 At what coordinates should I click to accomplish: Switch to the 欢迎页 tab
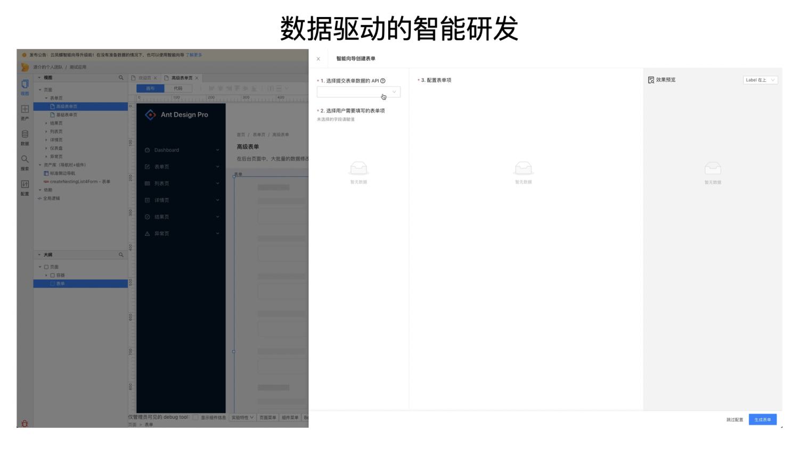click(144, 77)
